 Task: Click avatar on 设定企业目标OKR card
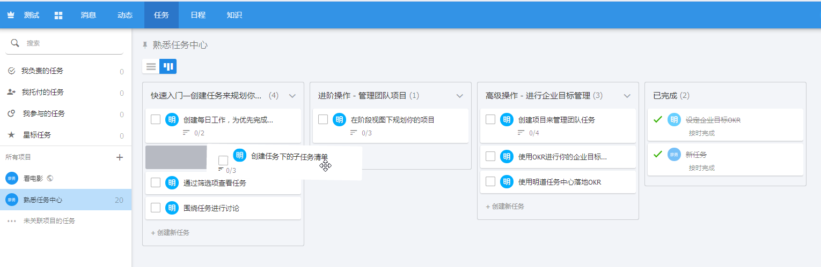point(674,120)
